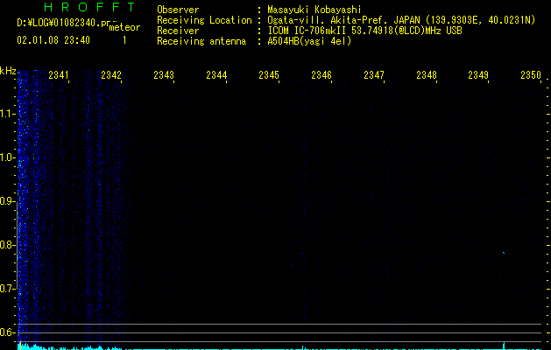Viewport: 551px width, 350px height.
Task: Click the Receiving Location field label
Action: (x=204, y=20)
